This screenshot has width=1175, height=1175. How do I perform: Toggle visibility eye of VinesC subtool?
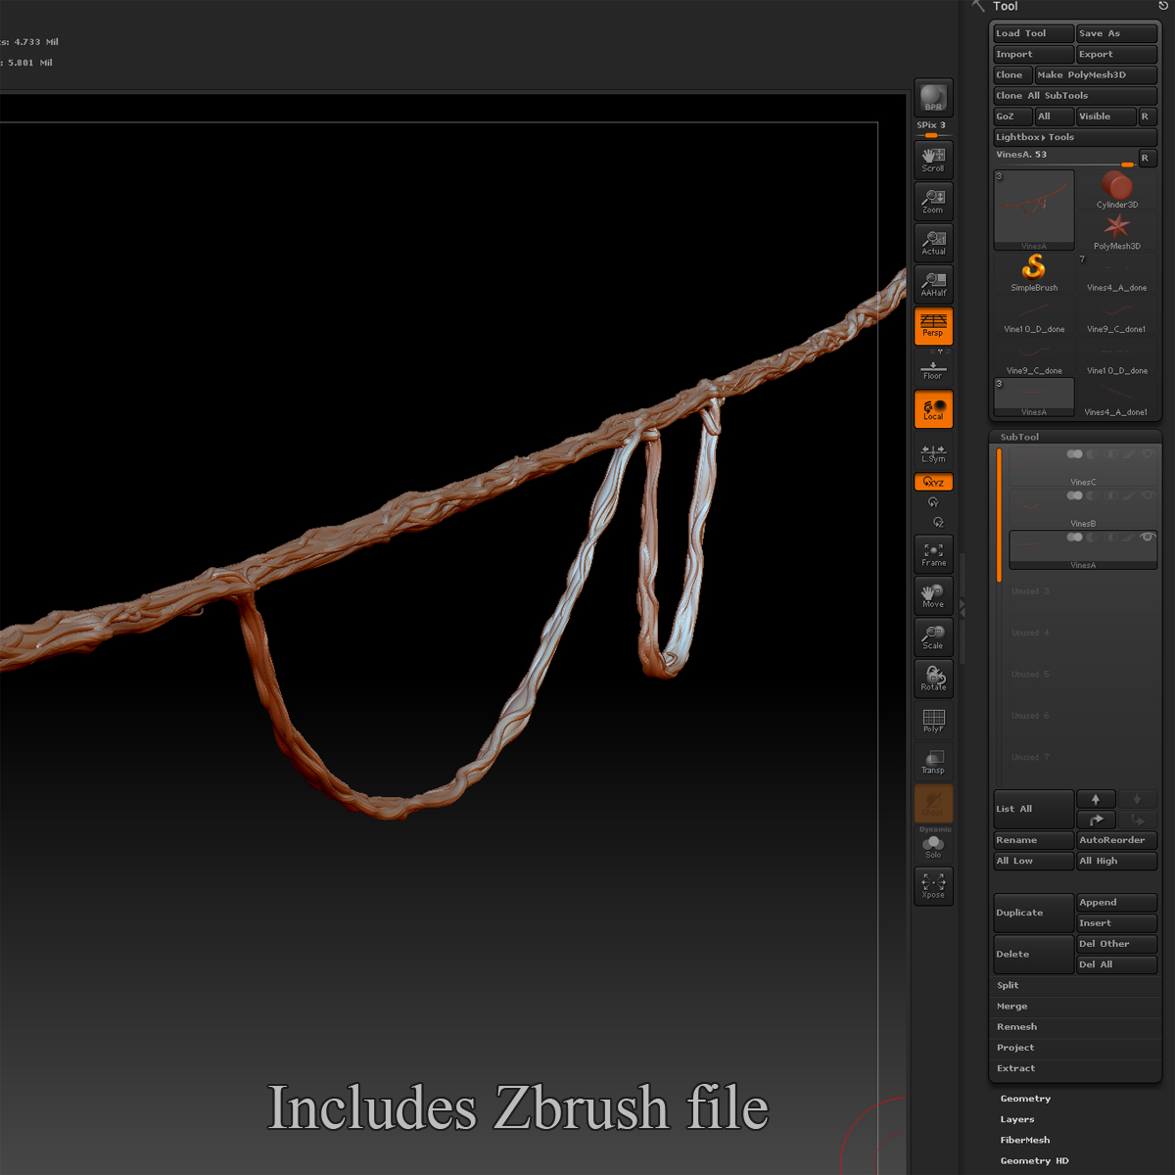(x=1147, y=453)
